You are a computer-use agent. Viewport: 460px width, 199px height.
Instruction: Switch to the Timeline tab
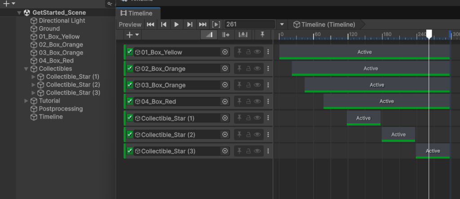pyautogui.click(x=137, y=13)
